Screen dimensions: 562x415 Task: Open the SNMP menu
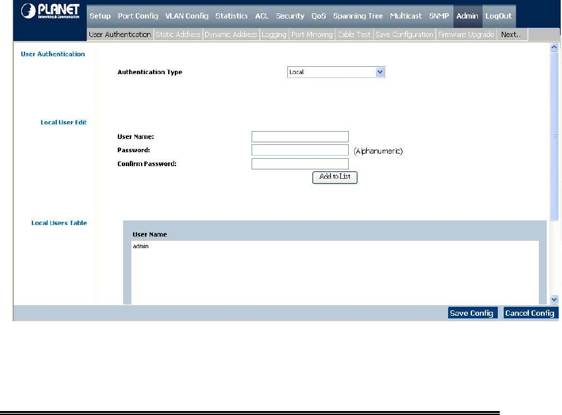(439, 16)
